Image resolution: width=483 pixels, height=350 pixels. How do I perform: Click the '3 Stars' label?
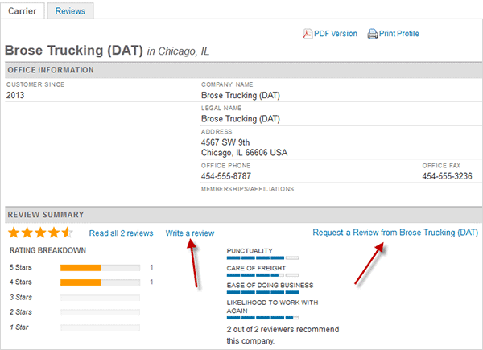click(x=21, y=298)
